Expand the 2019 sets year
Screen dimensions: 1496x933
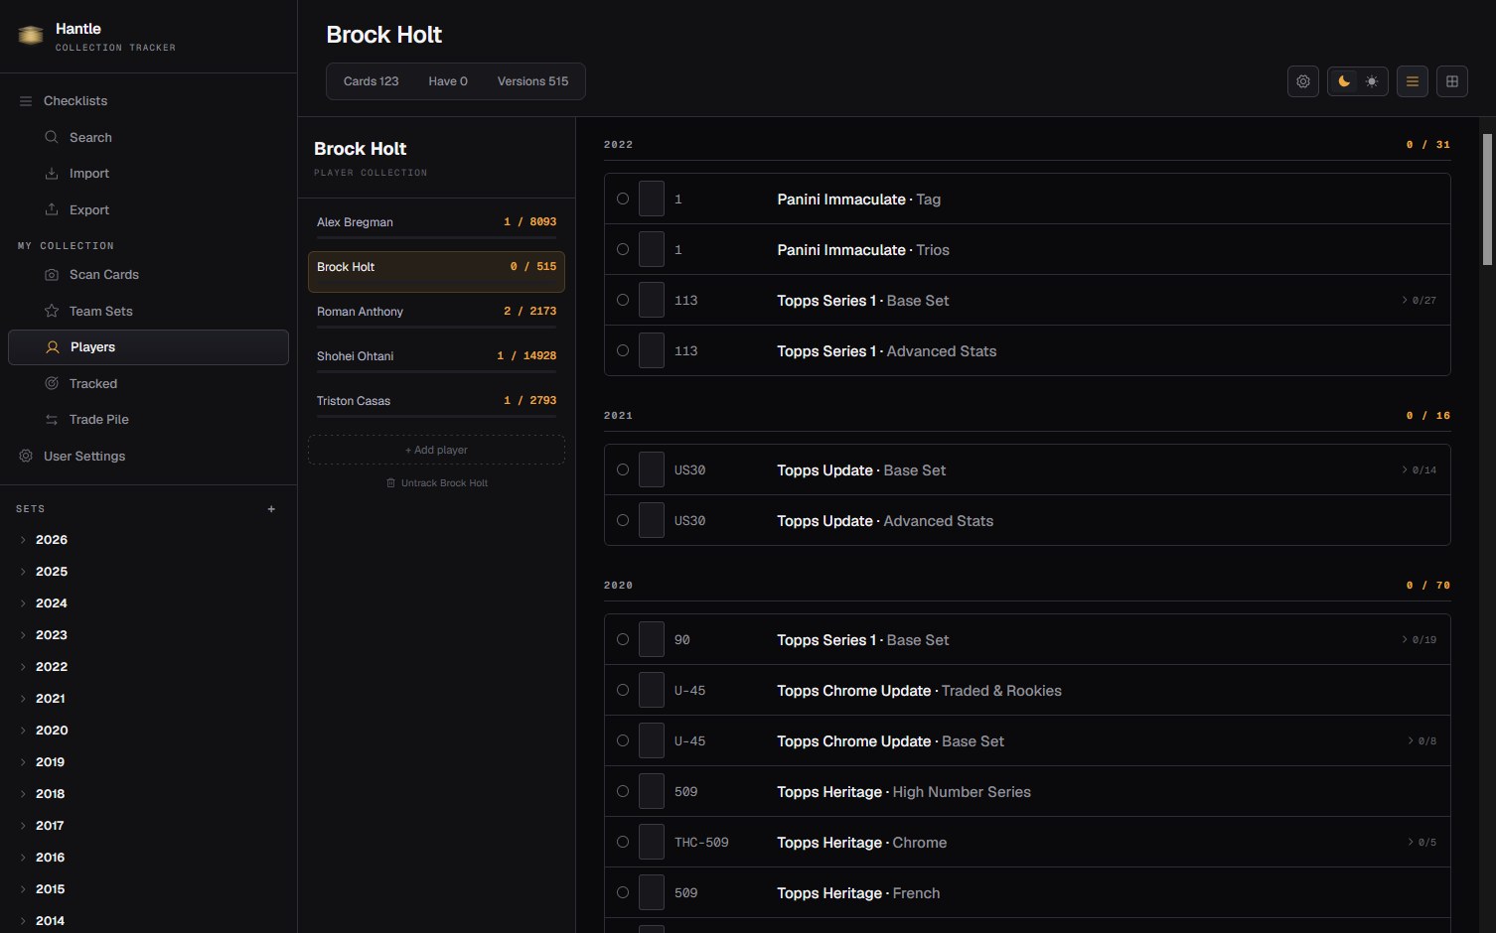23,762
